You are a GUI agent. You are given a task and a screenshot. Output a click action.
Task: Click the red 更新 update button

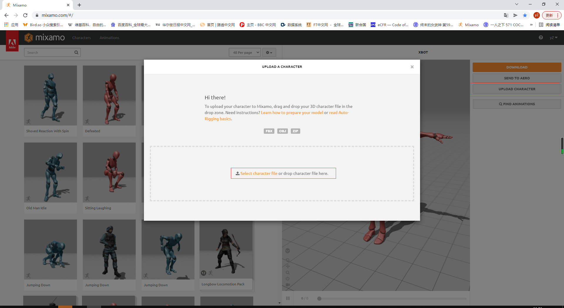click(x=552, y=15)
